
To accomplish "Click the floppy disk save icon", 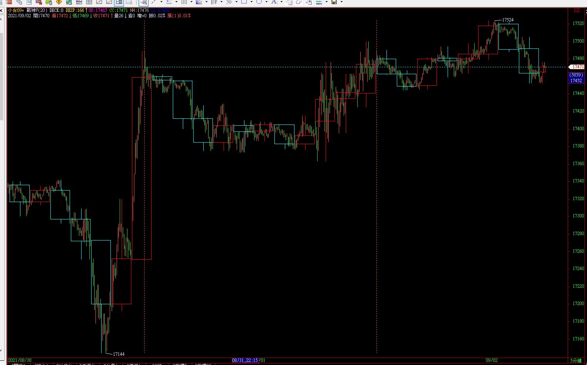I will [334, 2].
